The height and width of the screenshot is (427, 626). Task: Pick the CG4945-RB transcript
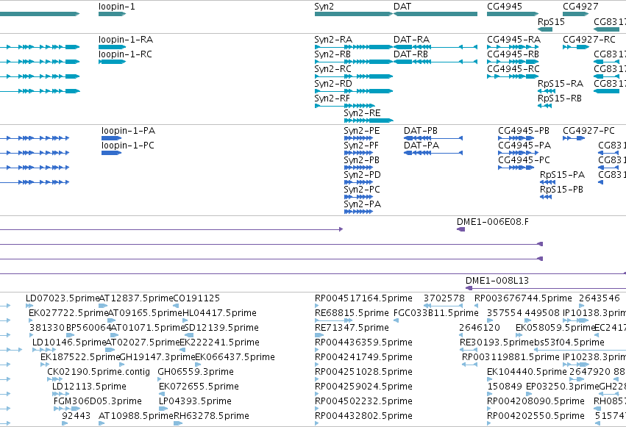(513, 62)
